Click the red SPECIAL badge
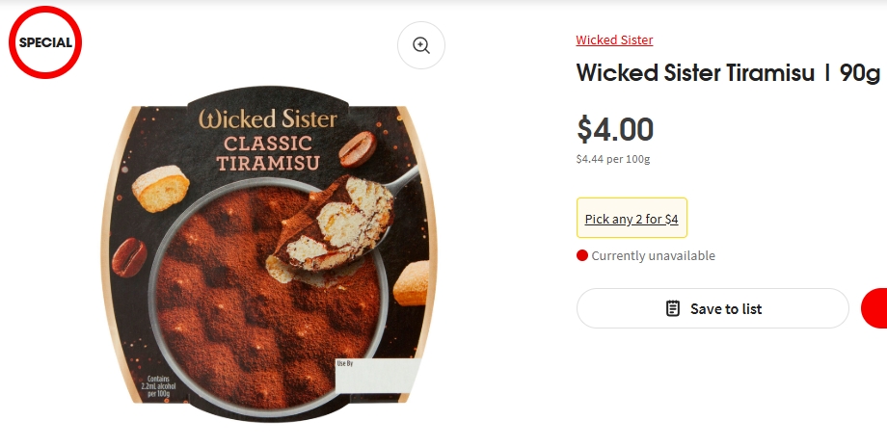This screenshot has width=887, height=447. click(x=45, y=42)
